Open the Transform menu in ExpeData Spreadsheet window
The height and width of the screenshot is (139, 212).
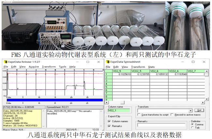[138, 67]
